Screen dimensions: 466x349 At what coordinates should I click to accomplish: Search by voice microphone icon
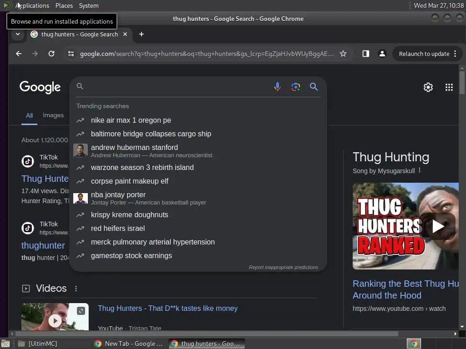click(x=277, y=87)
